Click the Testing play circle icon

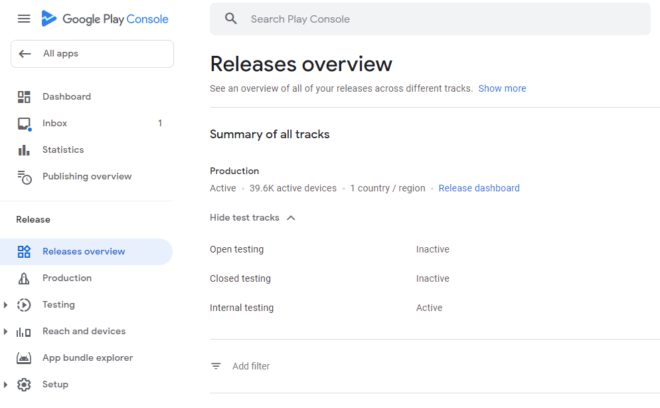pyautogui.click(x=24, y=305)
